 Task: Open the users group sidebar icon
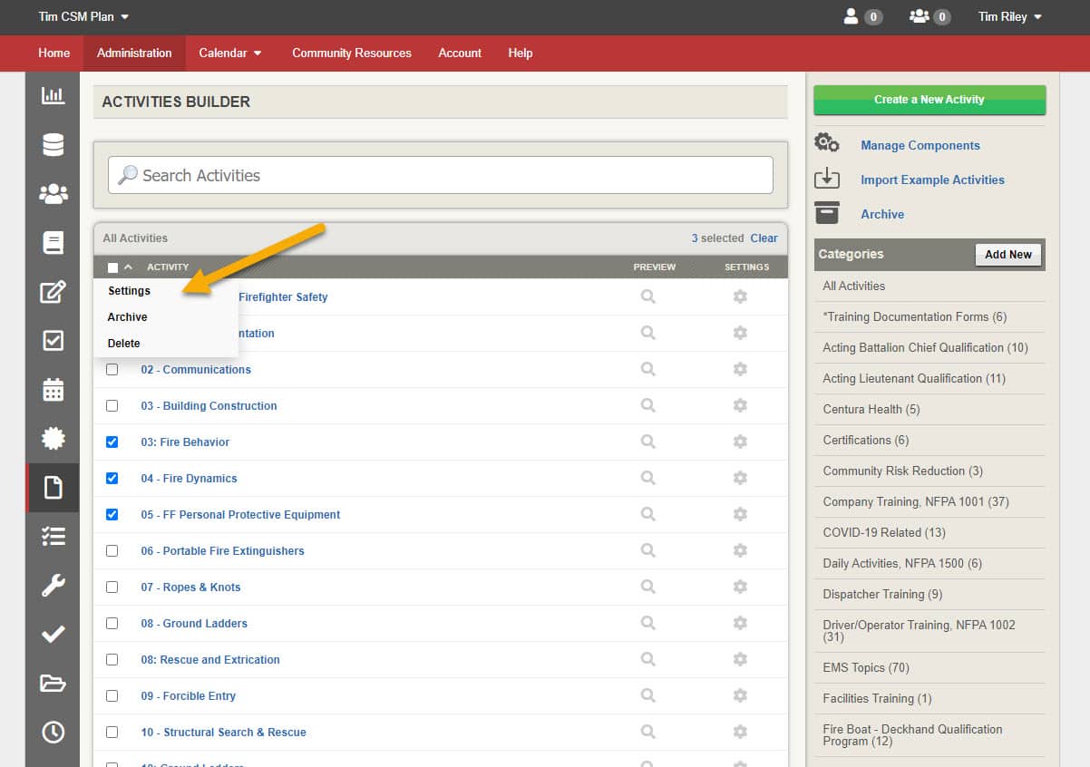tap(53, 193)
